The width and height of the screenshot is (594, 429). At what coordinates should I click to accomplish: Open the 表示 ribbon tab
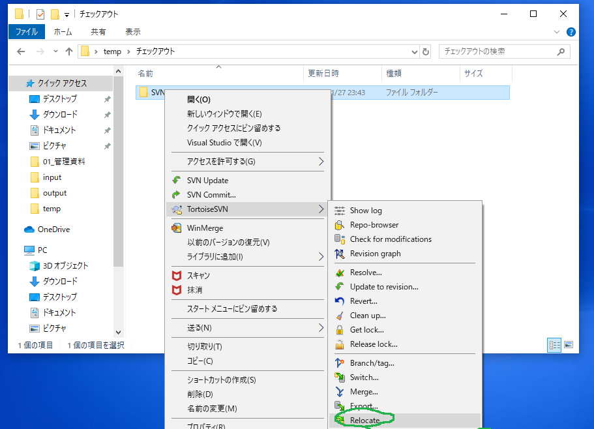tap(133, 32)
